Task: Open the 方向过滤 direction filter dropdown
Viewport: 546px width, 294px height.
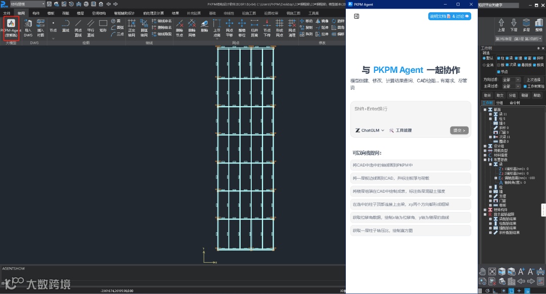Action: click(511, 80)
